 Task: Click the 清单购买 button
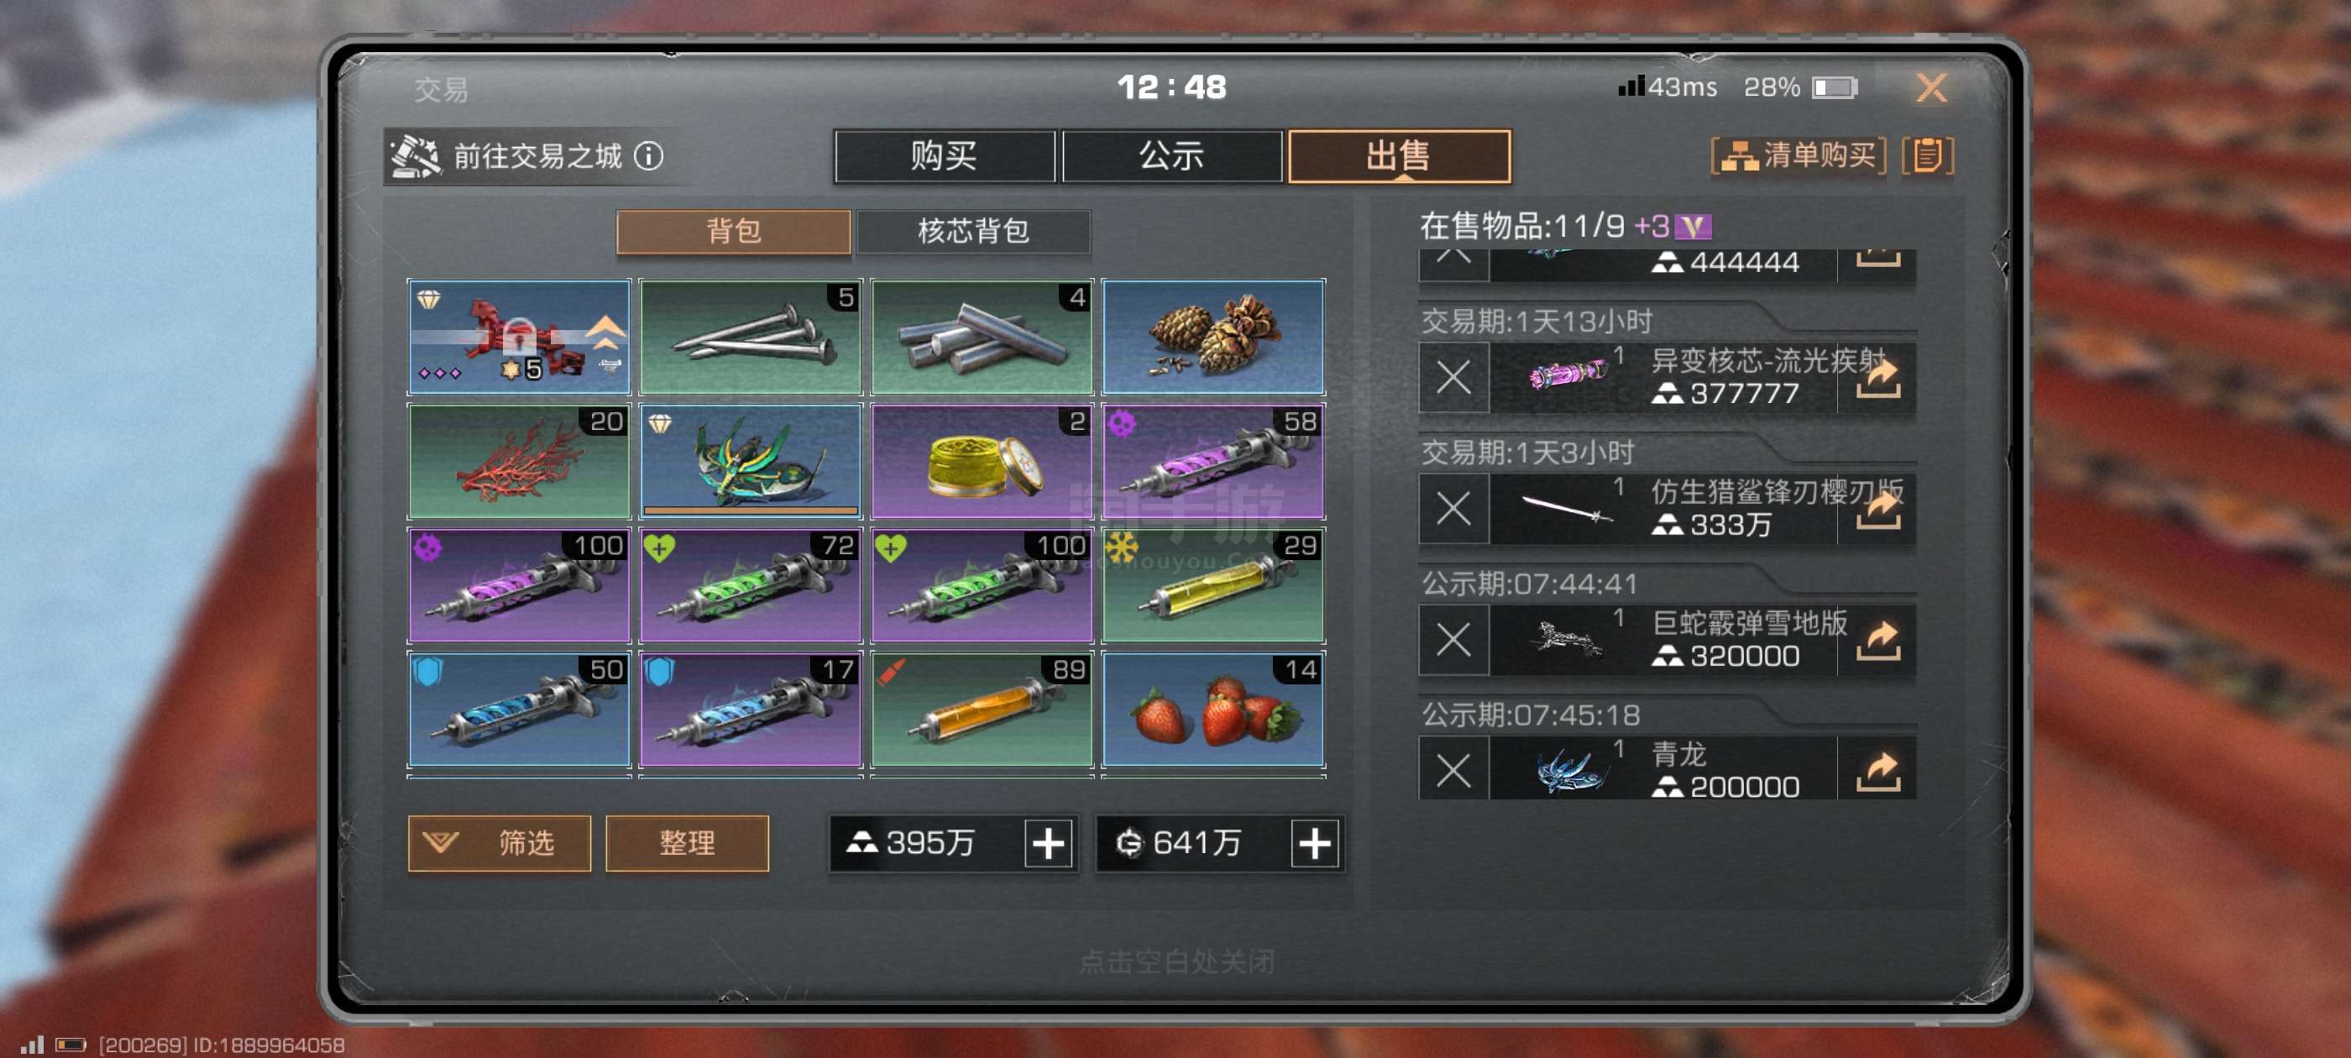[x=1798, y=156]
